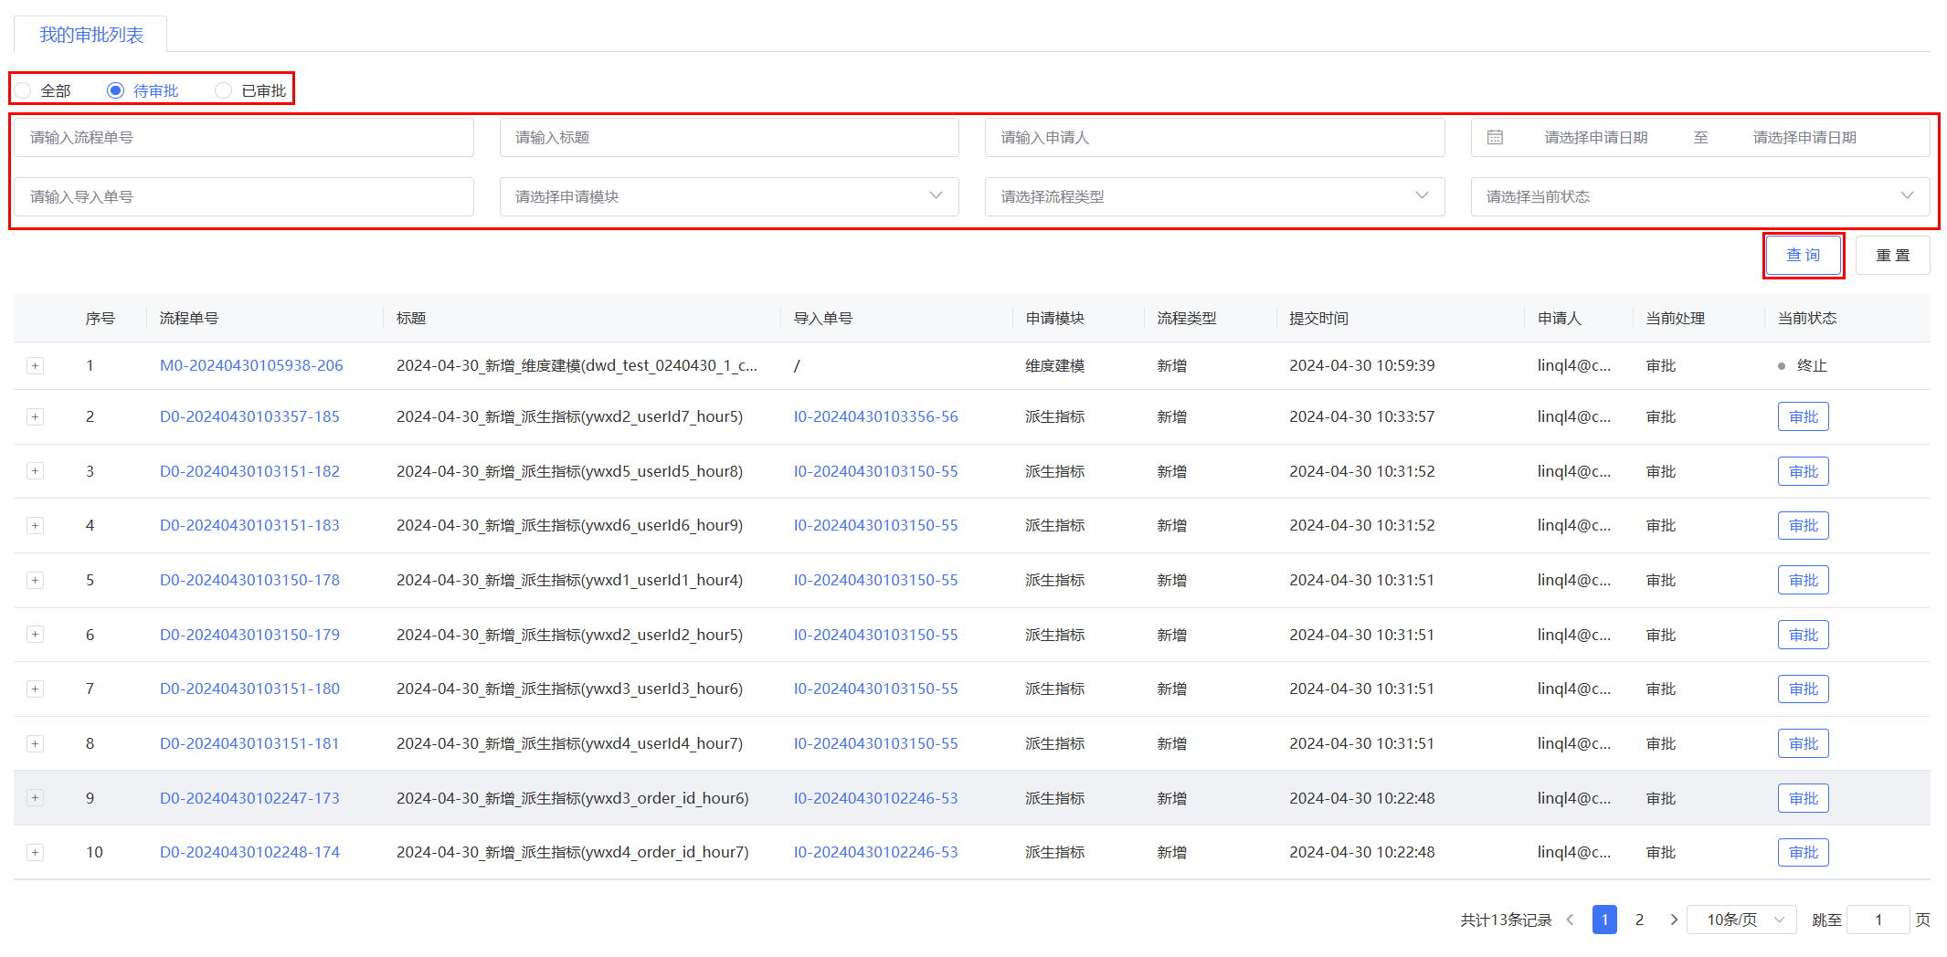
Task: Click 审批 button in row 5
Action: click(1803, 581)
